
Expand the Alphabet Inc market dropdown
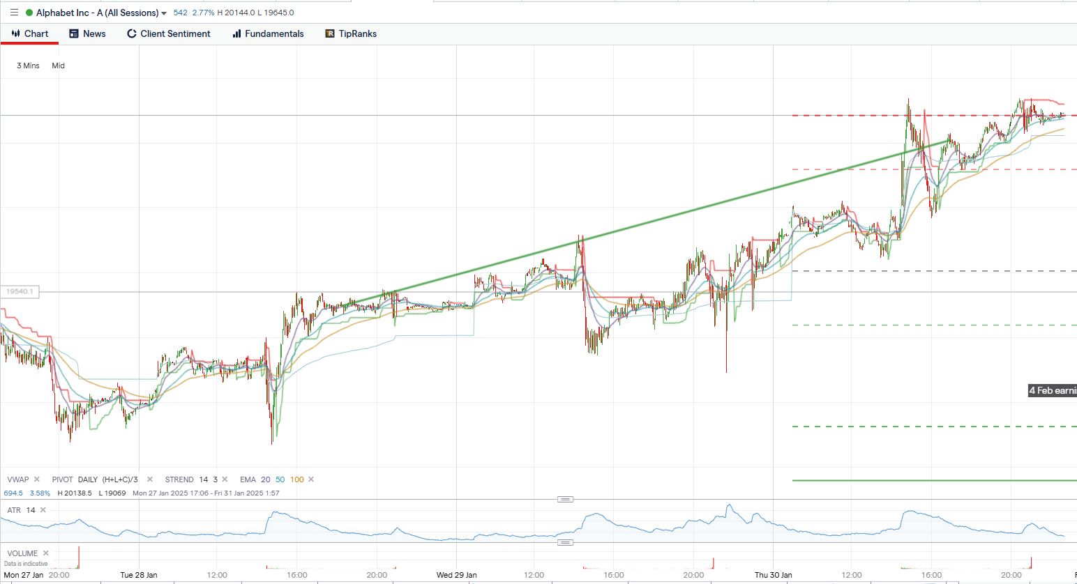click(164, 13)
